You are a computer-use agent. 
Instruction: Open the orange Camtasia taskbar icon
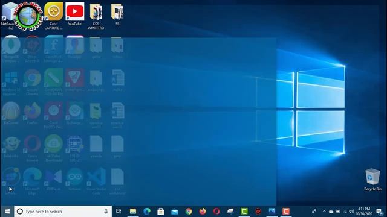pos(286,212)
